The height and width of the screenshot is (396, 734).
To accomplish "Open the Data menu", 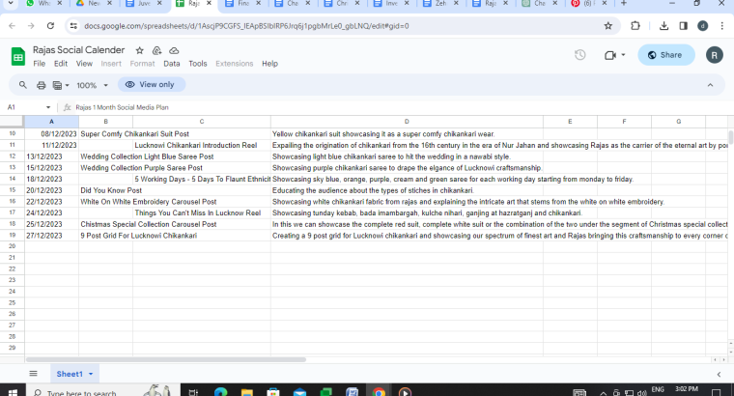I will point(172,64).
